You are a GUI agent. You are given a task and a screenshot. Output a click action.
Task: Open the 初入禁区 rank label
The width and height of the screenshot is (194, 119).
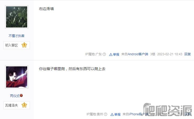[12, 45]
